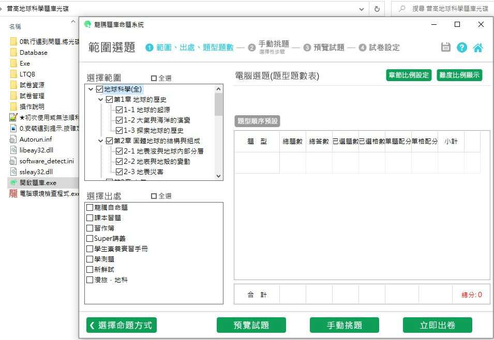
Task: Select 1-3 探索地球的歷史 tree row
Action: pos(153,131)
